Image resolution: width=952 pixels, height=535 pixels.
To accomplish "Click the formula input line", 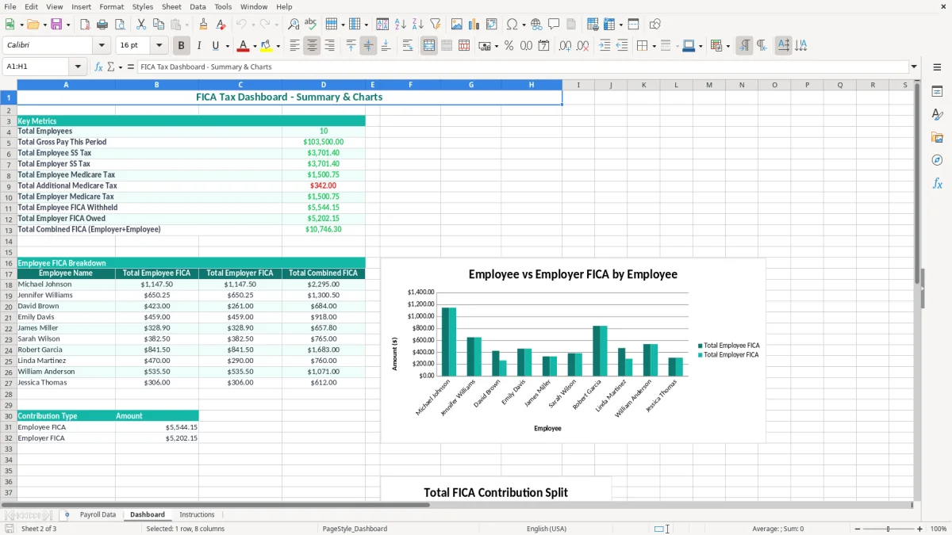I will click(522, 67).
